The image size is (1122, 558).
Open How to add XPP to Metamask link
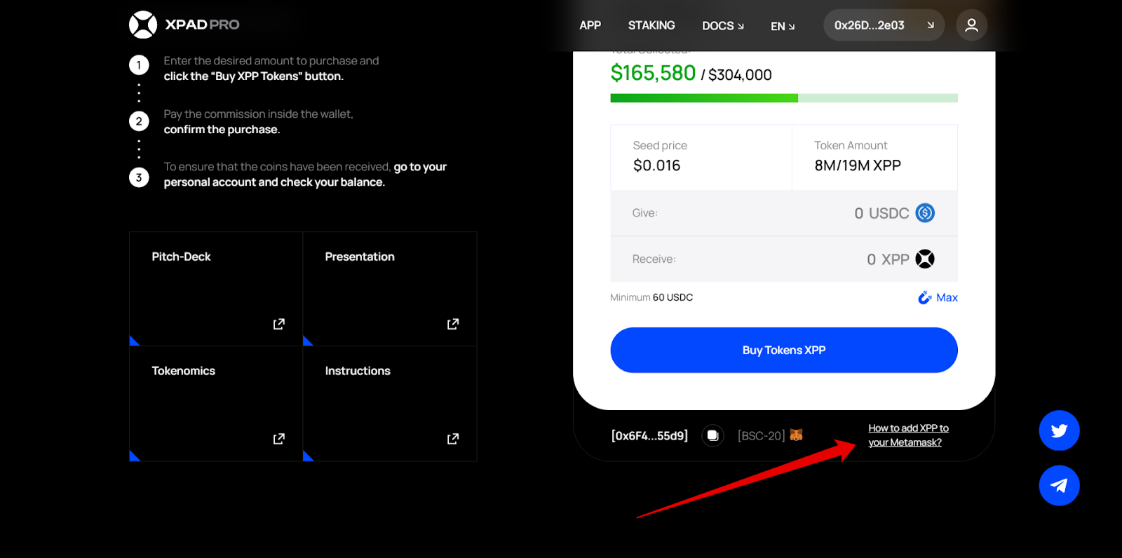coord(908,435)
